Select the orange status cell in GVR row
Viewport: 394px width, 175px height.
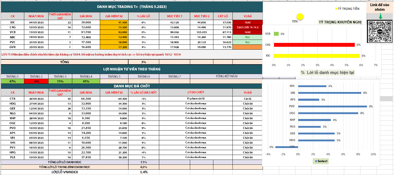pyautogui.click(x=247, y=47)
